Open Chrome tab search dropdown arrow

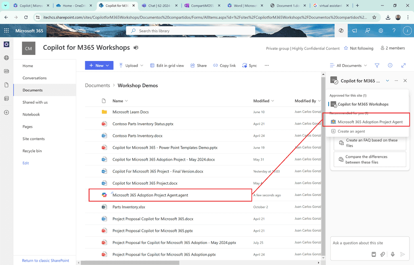(5, 5)
